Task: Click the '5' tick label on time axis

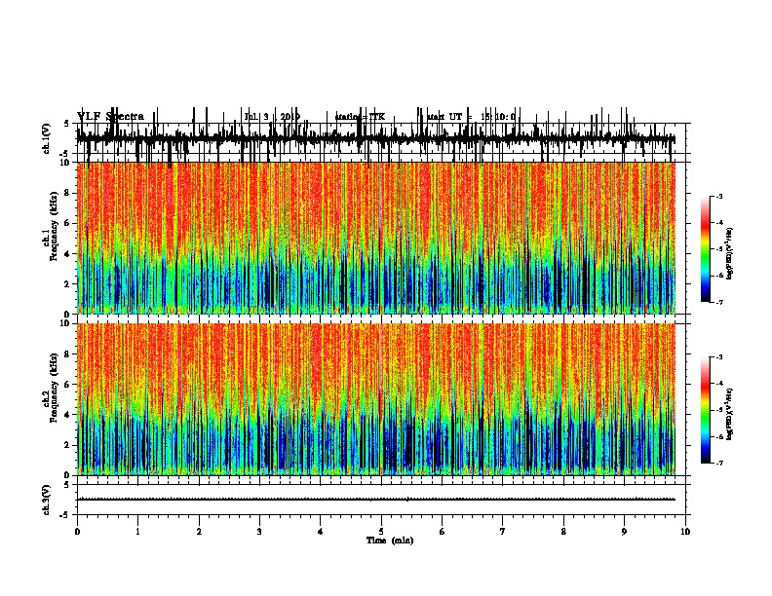Action: point(381,532)
